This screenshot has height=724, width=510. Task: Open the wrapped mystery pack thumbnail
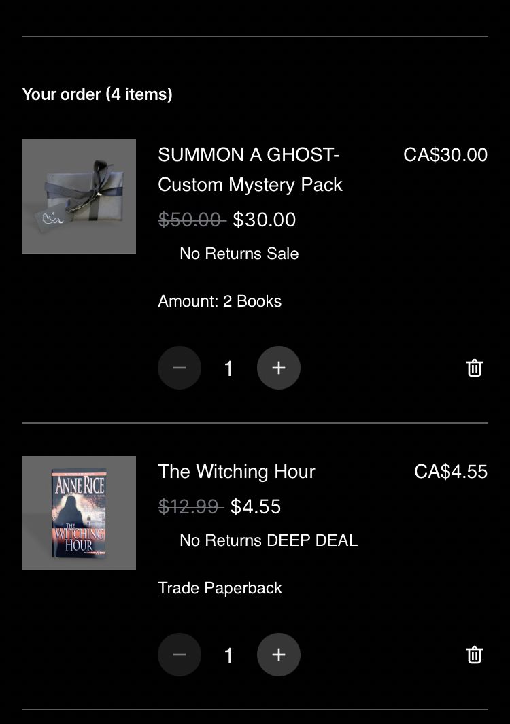point(79,196)
